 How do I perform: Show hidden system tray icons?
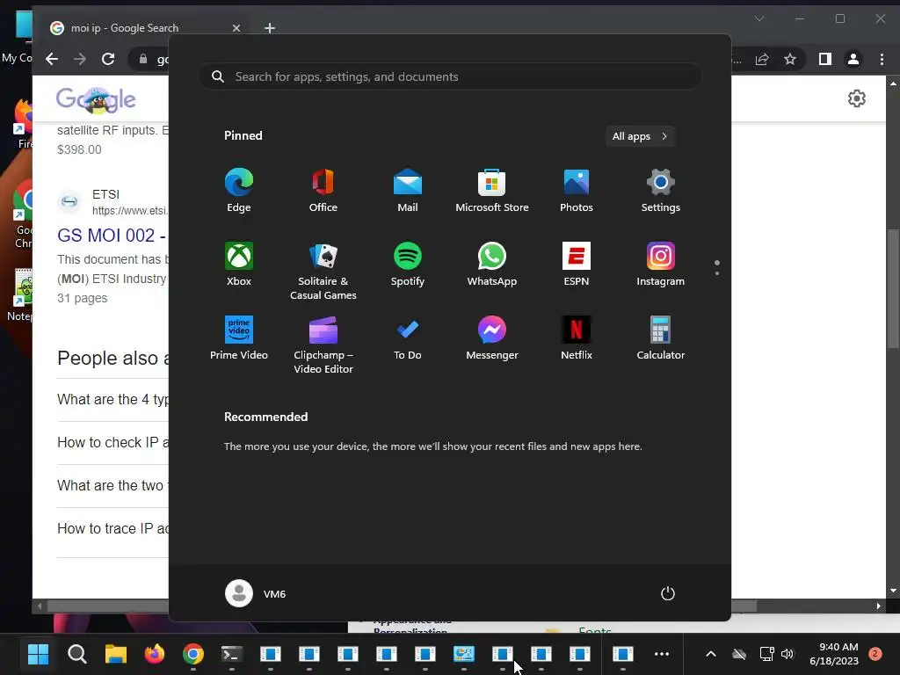(x=710, y=654)
